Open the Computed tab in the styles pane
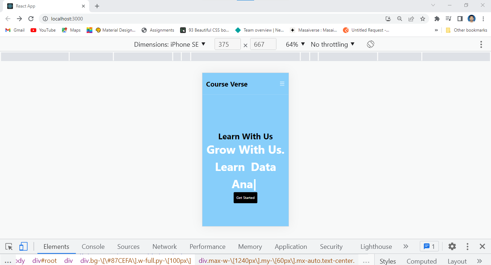 pos(421,261)
